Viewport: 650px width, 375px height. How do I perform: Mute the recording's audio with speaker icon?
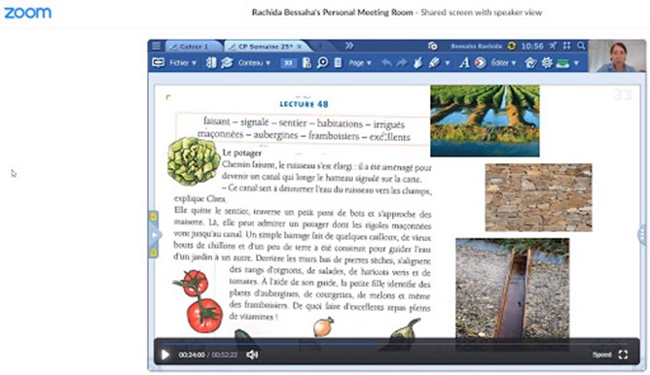[252, 355]
